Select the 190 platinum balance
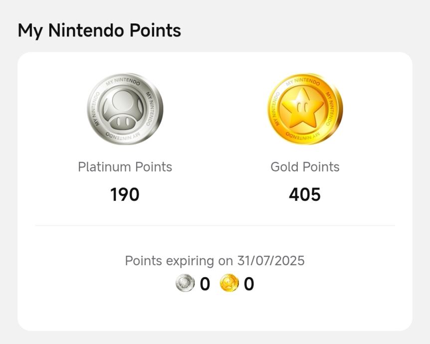This screenshot has height=344, width=430. click(x=125, y=194)
